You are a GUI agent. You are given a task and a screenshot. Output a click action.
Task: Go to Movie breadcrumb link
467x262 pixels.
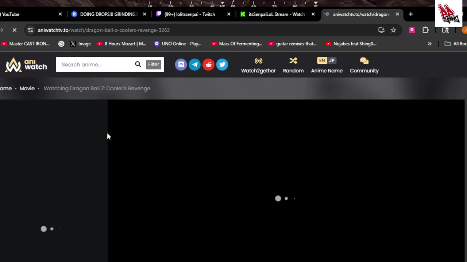click(27, 88)
